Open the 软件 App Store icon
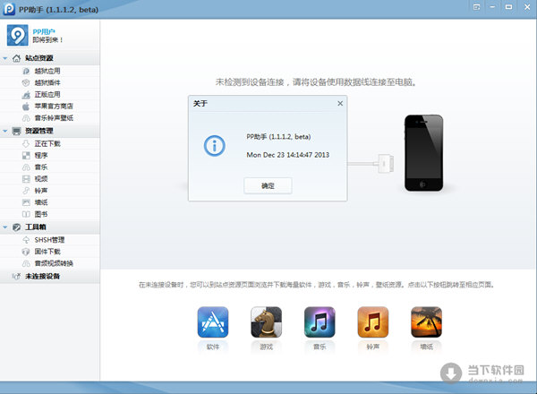 pyautogui.click(x=213, y=322)
